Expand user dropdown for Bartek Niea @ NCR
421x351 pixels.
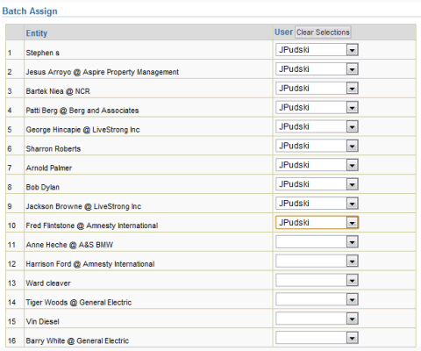[x=317, y=88]
